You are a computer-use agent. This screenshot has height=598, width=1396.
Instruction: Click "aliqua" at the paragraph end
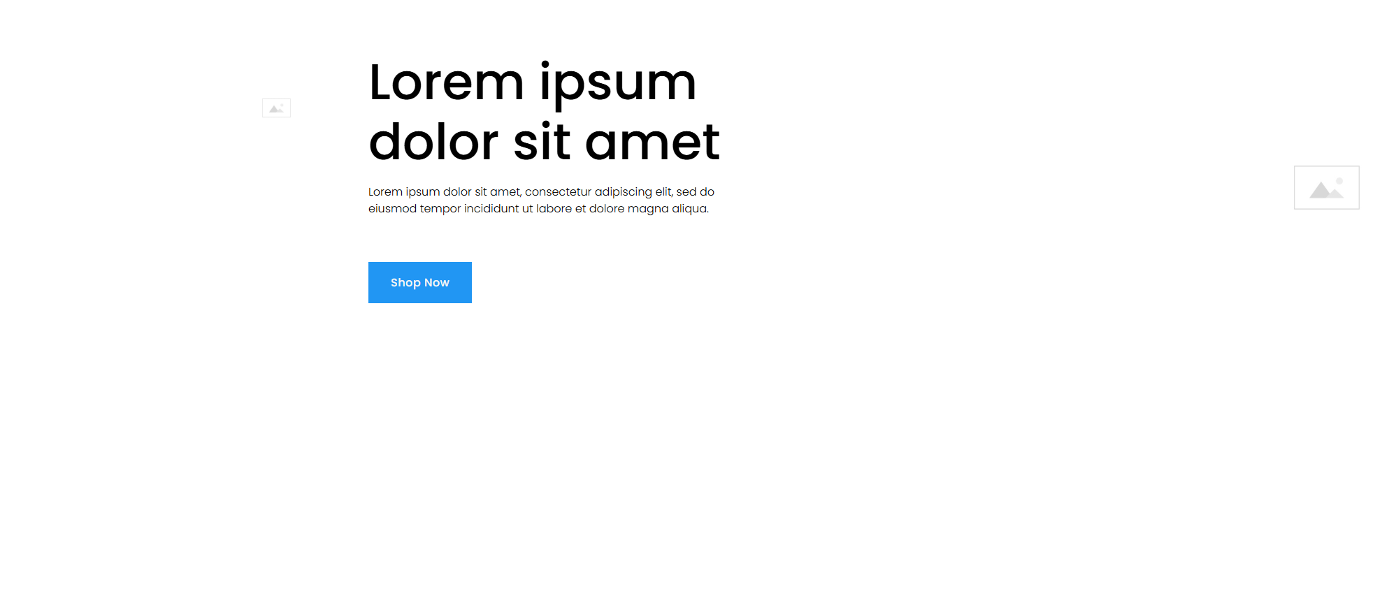689,208
